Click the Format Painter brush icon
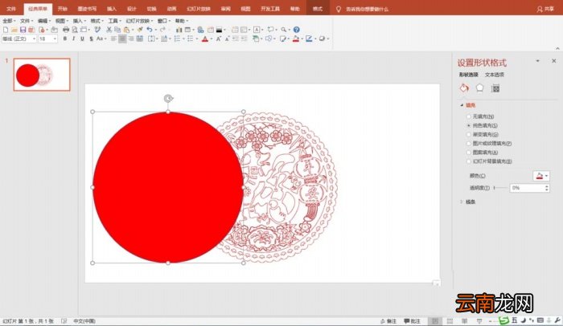The width and height of the screenshot is (563, 326). [x=140, y=30]
